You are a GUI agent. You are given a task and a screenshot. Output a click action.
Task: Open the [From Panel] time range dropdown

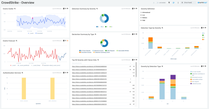(188, 3)
